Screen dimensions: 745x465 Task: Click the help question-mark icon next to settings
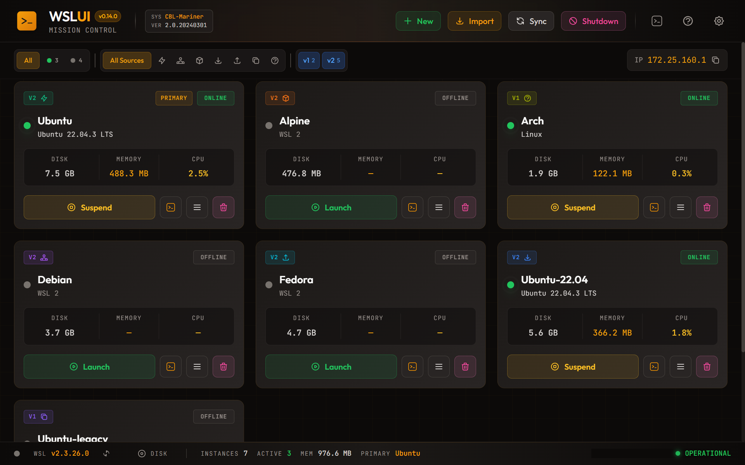pyautogui.click(x=688, y=21)
